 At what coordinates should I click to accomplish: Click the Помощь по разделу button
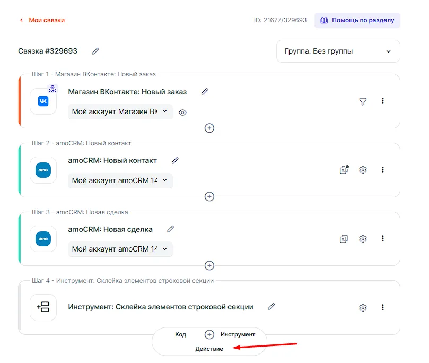point(357,20)
